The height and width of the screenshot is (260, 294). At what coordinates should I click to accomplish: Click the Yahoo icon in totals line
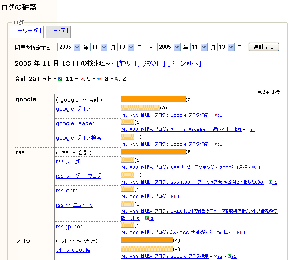(81, 79)
